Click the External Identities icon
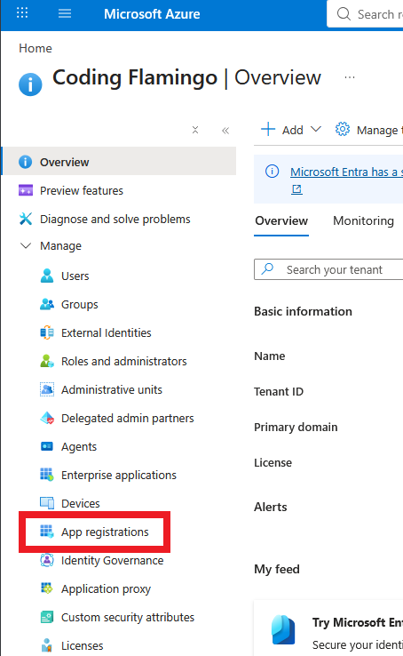Image resolution: width=403 pixels, height=656 pixels. click(x=47, y=332)
